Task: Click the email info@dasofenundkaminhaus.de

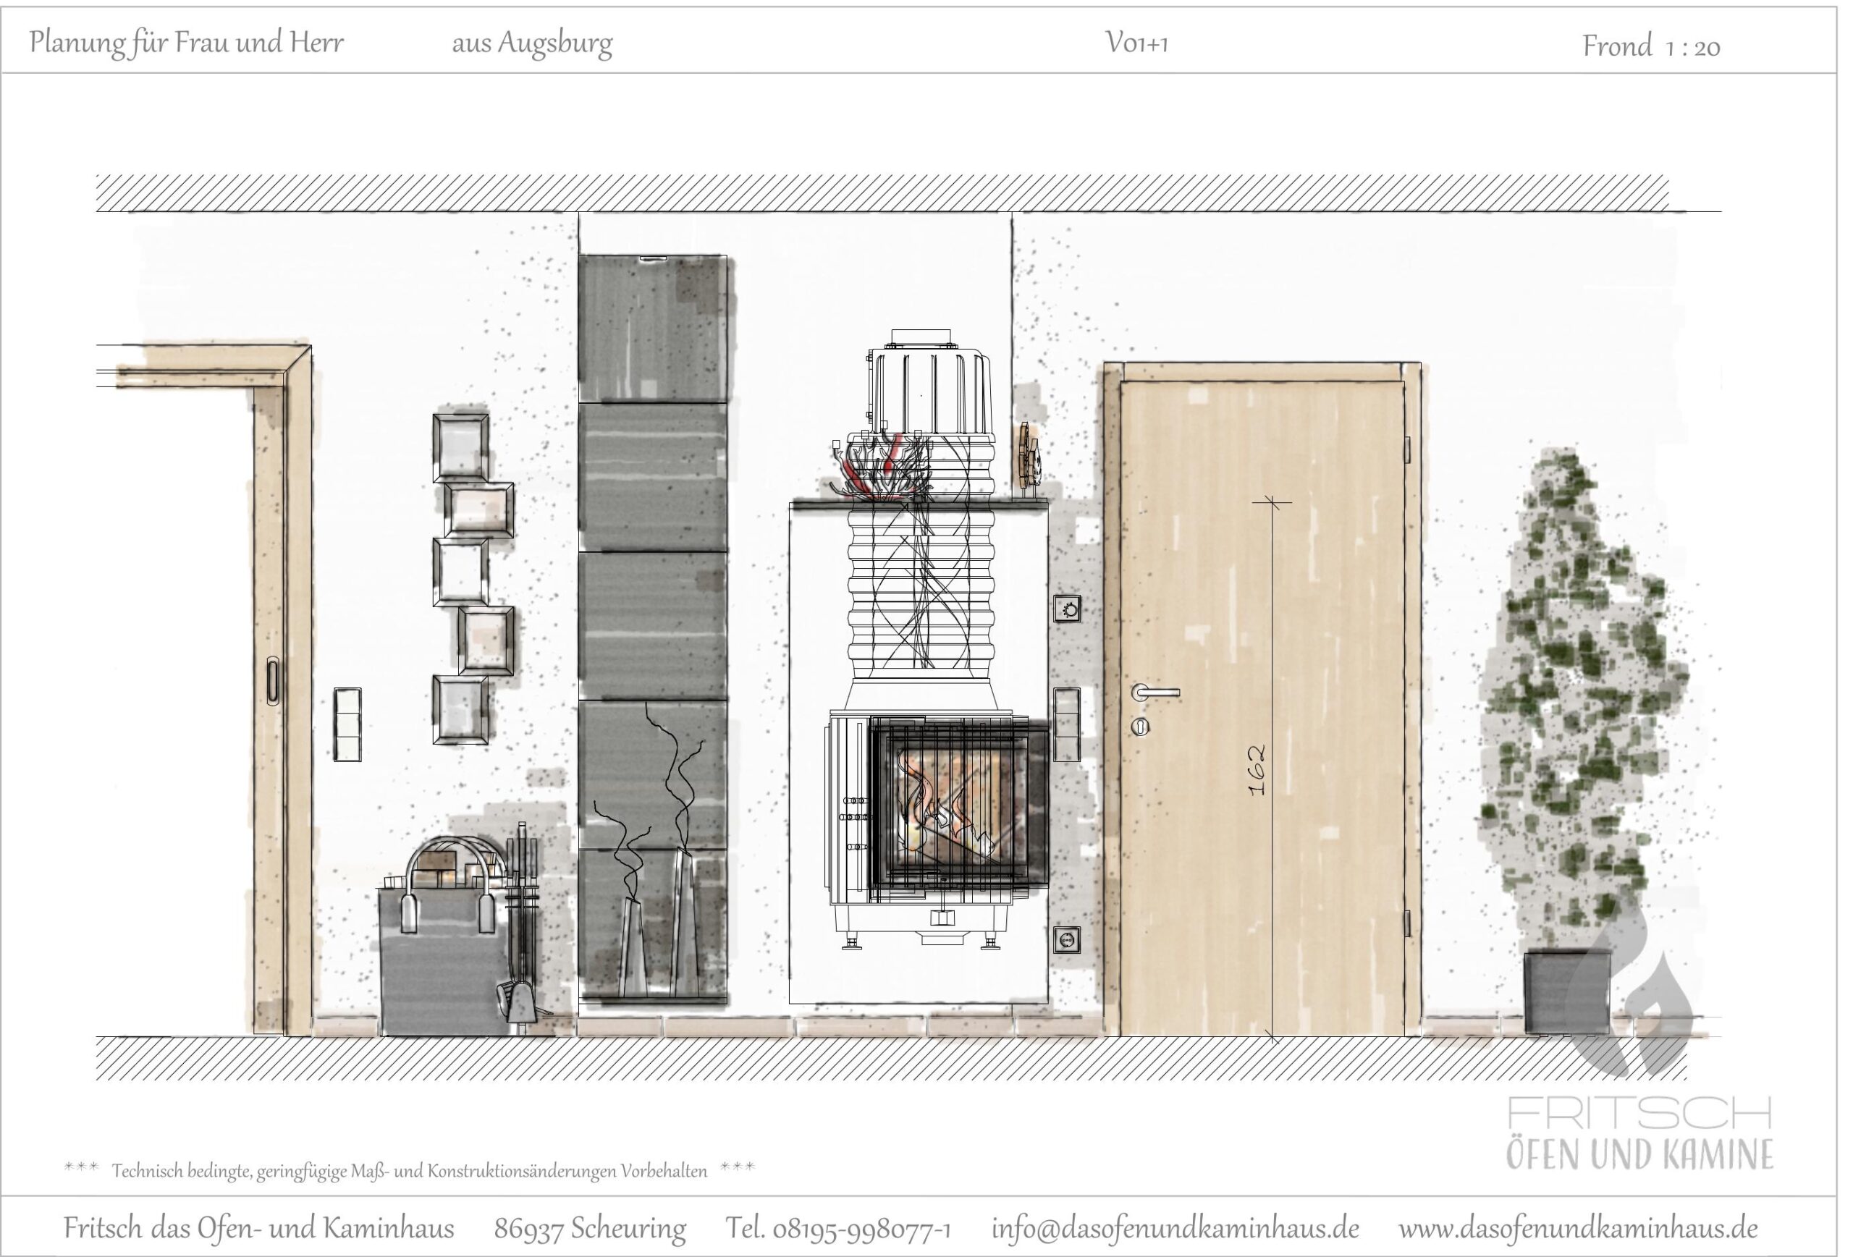Action: click(x=1175, y=1227)
